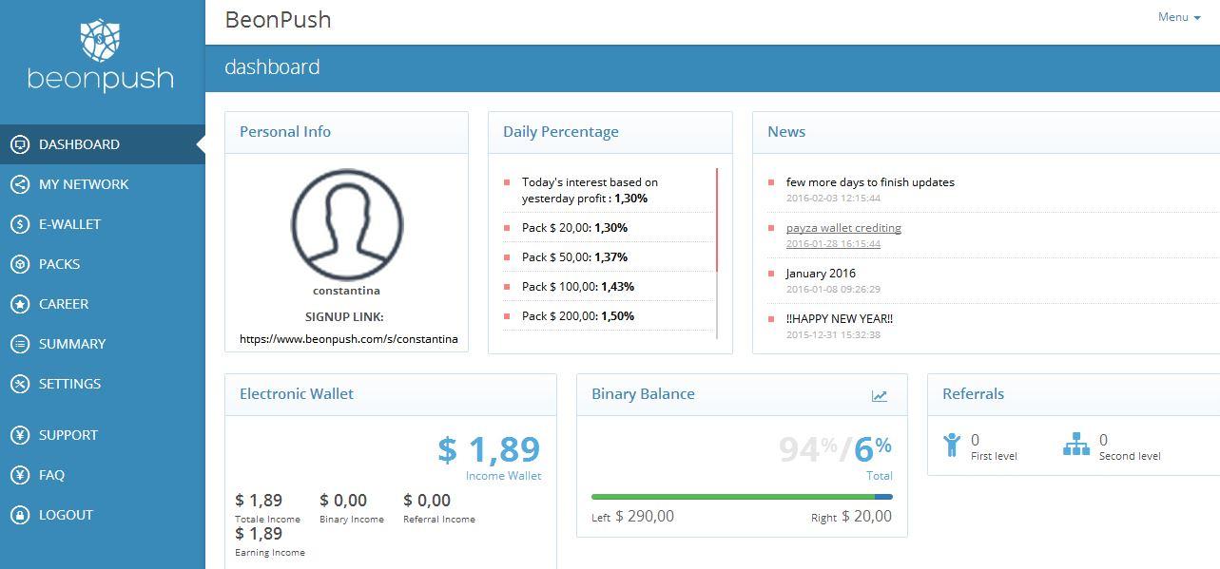
Task: Open the E-WALLET section
Action: point(103,224)
